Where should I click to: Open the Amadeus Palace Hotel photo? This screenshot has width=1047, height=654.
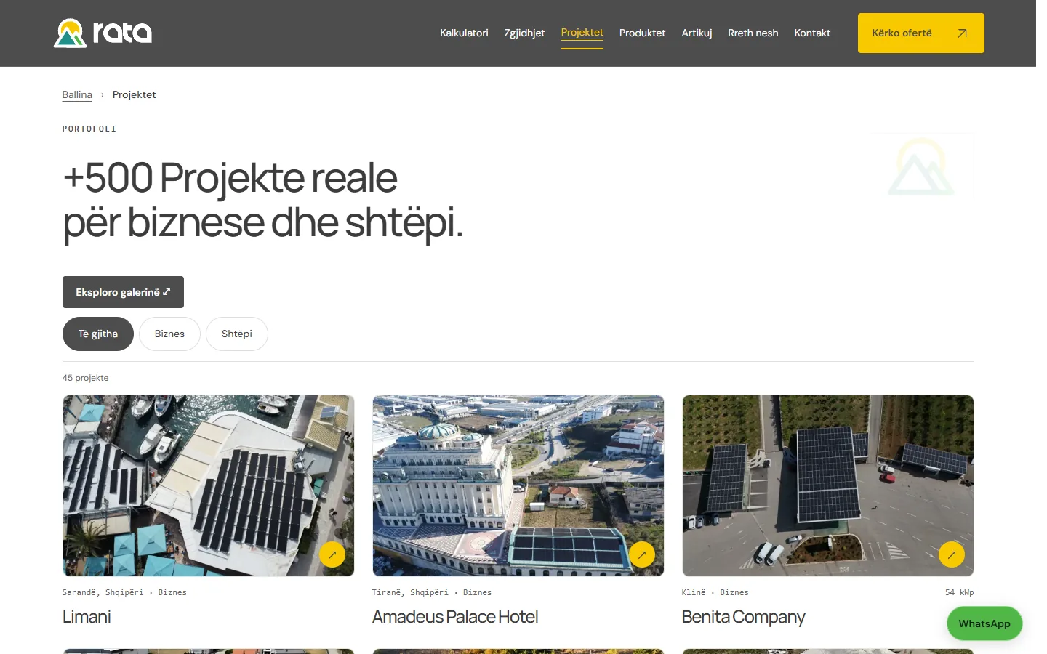(518, 485)
